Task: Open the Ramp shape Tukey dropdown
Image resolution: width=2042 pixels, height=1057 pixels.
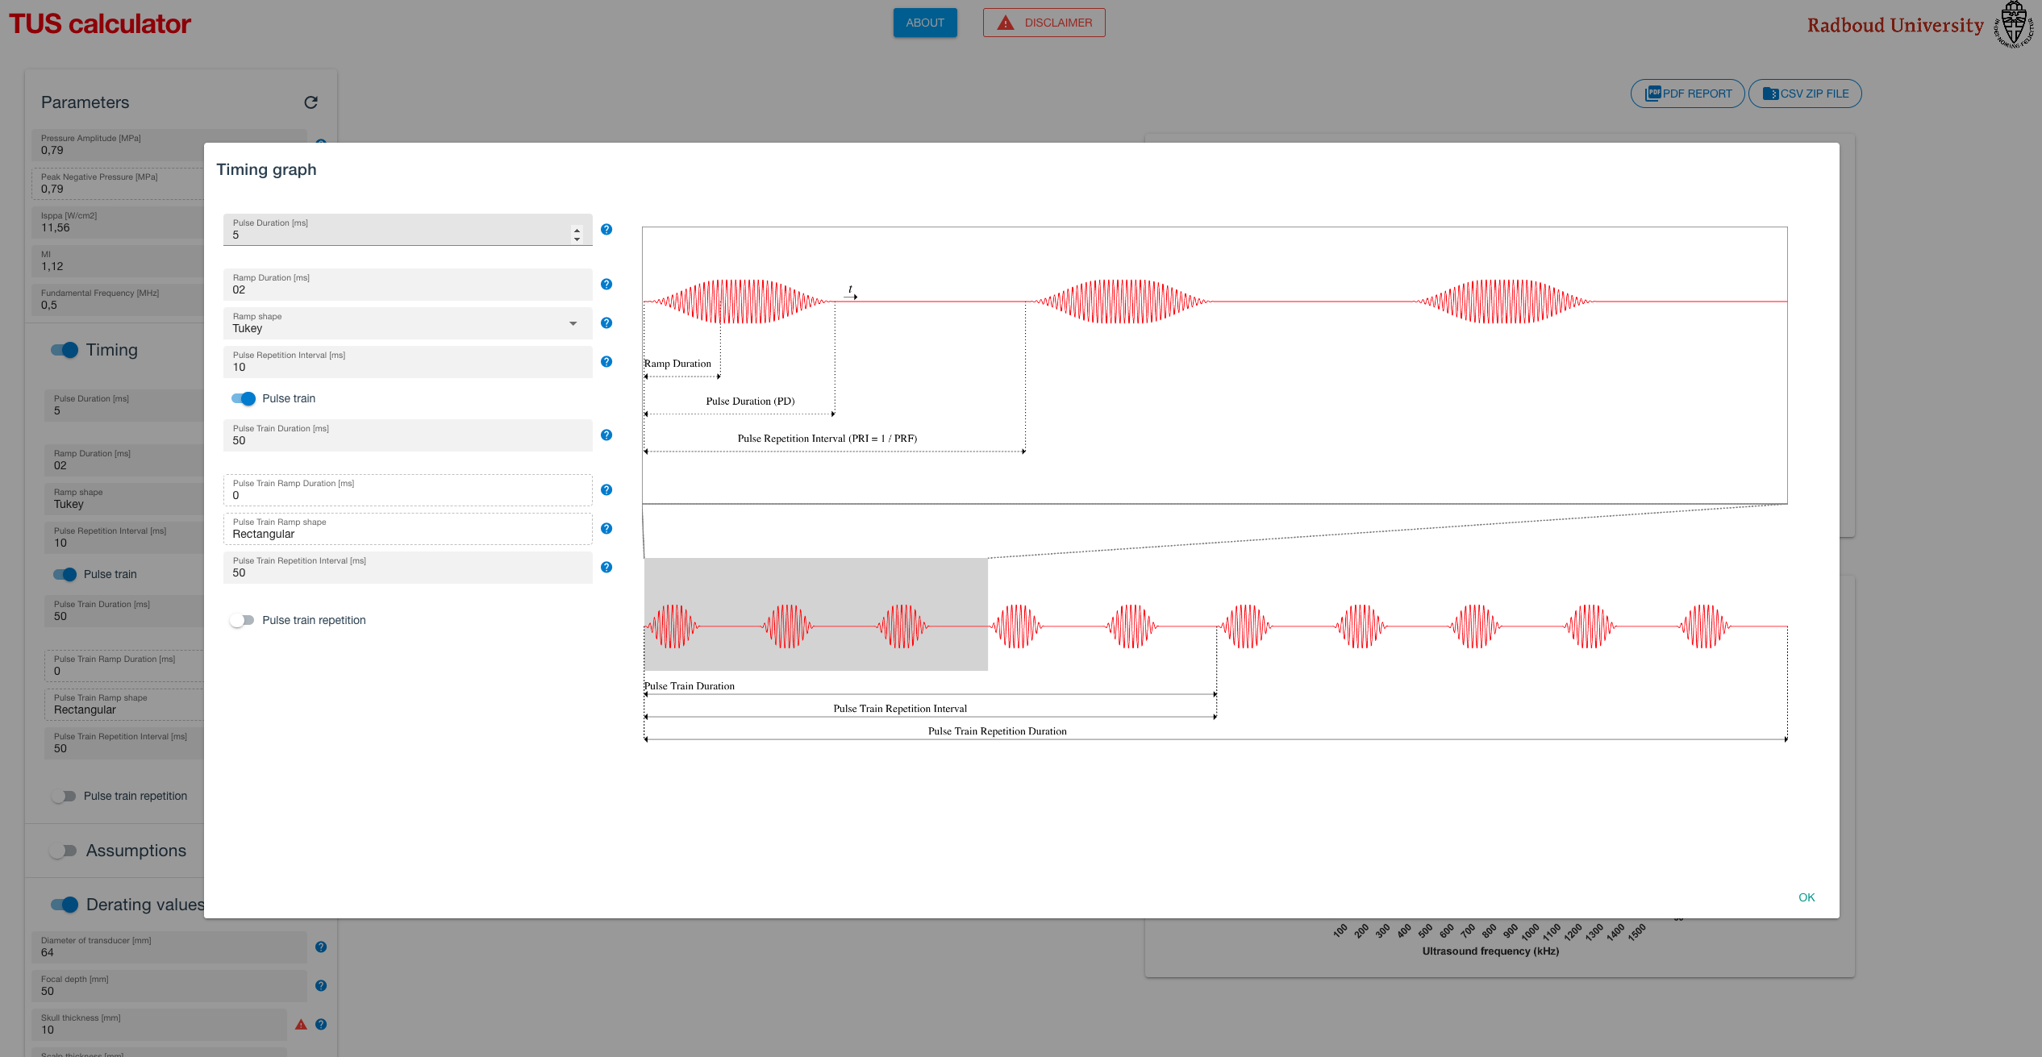Action: 407,323
